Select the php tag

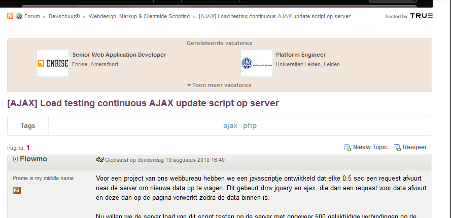[250, 125]
